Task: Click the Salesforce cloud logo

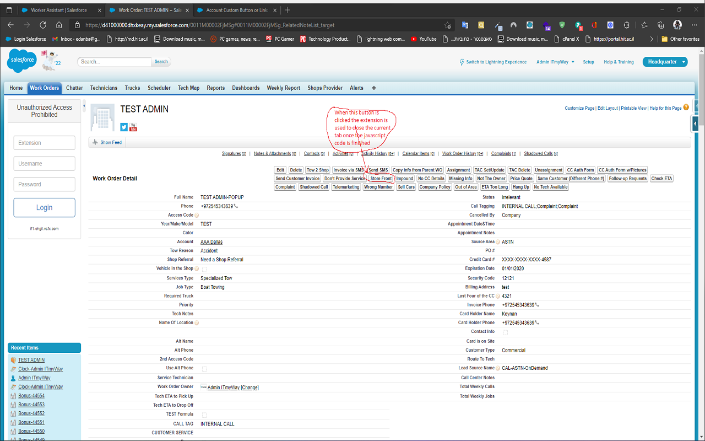Action: point(22,61)
